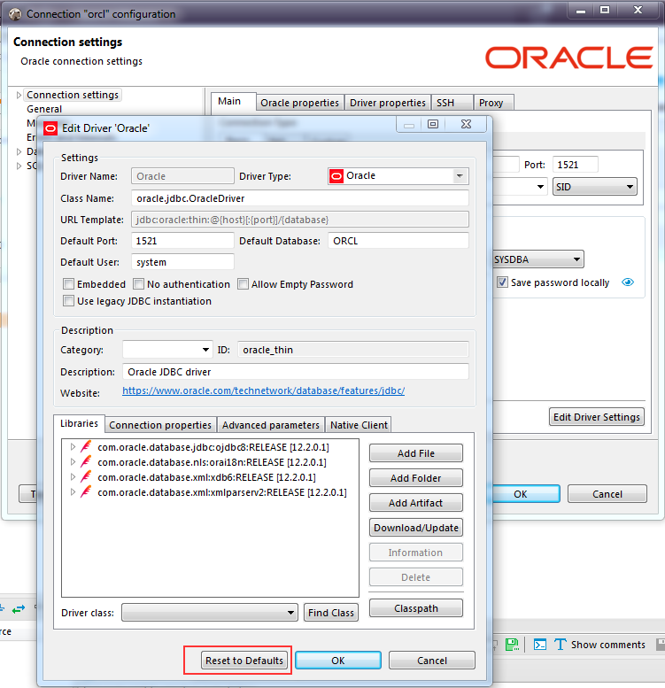This screenshot has width=665, height=688.
Task: Expand the ojdbc8 library node
Action: click(x=73, y=446)
